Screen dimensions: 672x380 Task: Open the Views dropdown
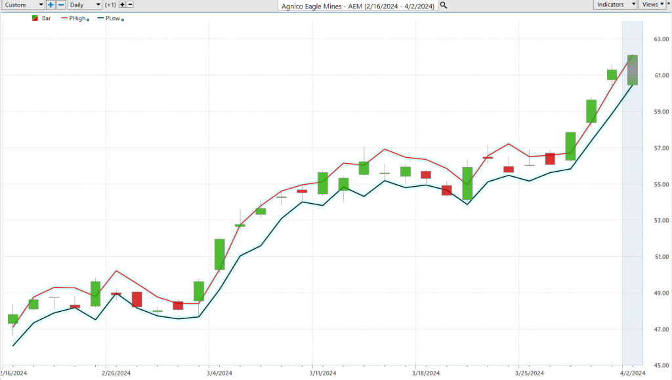pos(653,5)
